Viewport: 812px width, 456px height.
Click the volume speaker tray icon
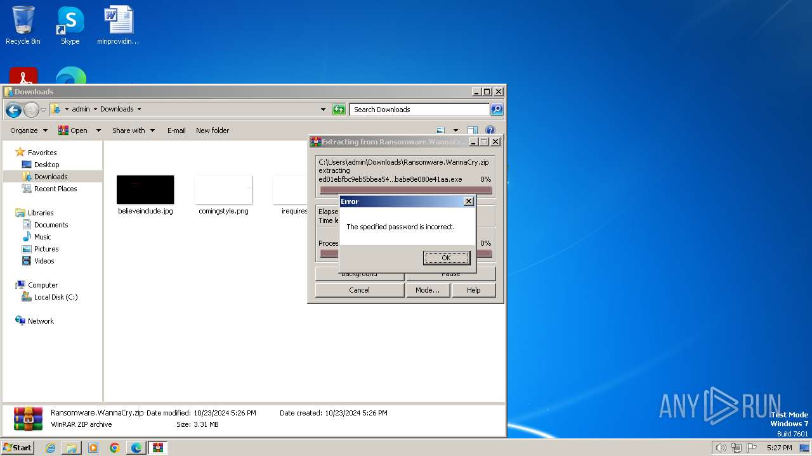(x=721, y=448)
